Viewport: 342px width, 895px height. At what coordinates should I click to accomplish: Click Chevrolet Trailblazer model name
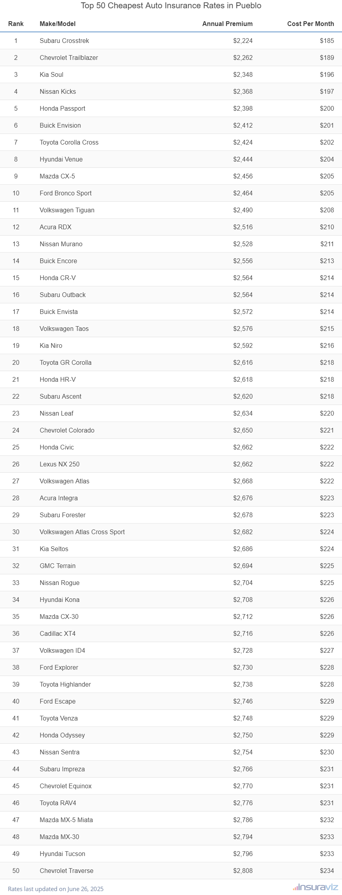tap(69, 58)
